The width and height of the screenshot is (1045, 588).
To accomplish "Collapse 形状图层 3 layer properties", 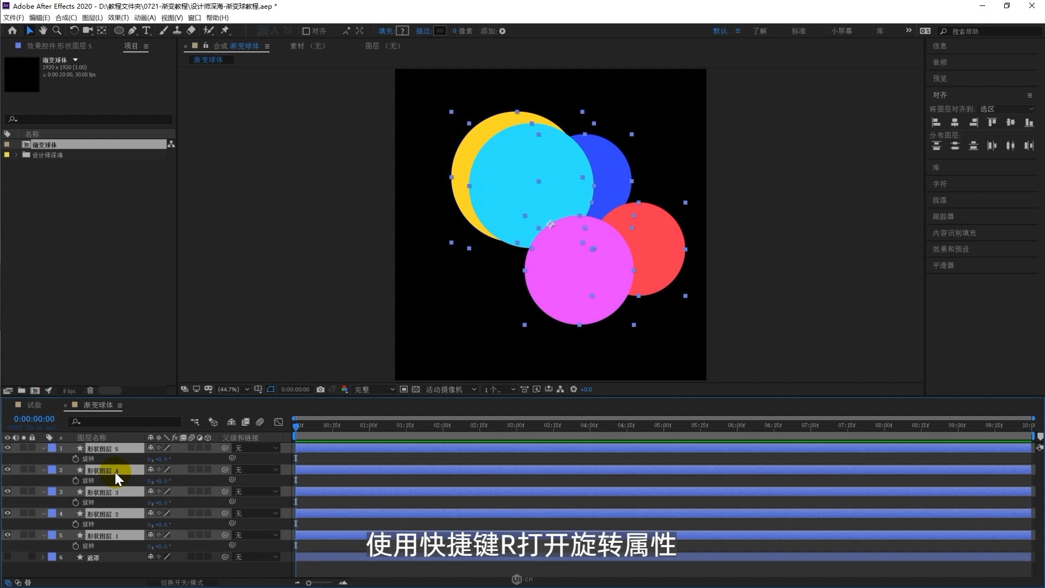I will click(x=44, y=492).
